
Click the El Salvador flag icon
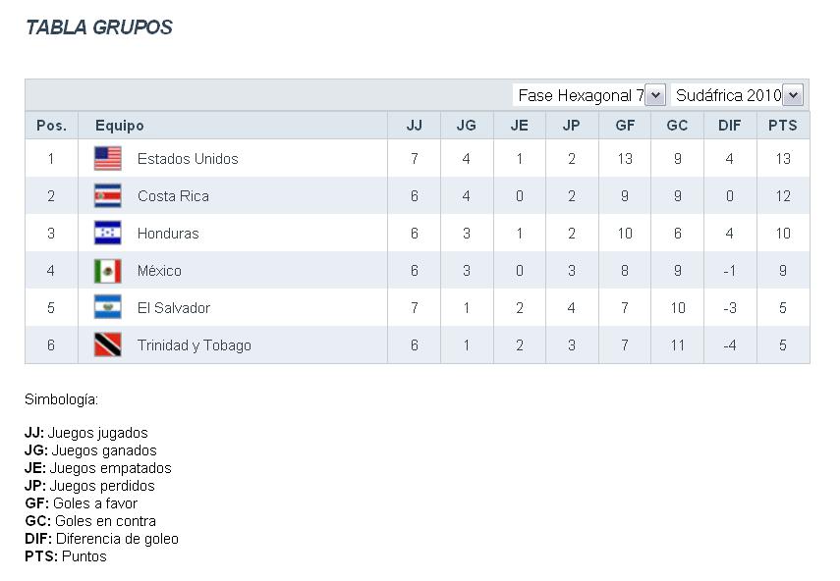pos(107,307)
